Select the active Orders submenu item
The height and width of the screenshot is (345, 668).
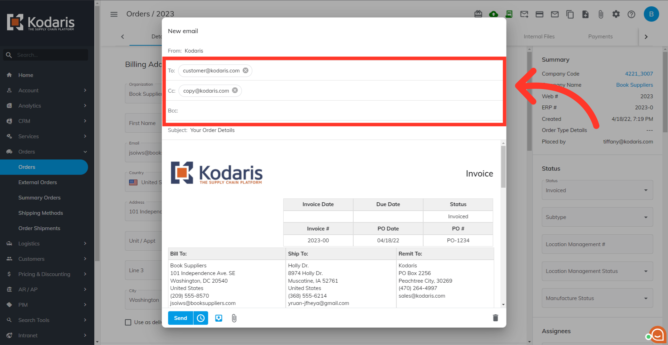(x=44, y=167)
